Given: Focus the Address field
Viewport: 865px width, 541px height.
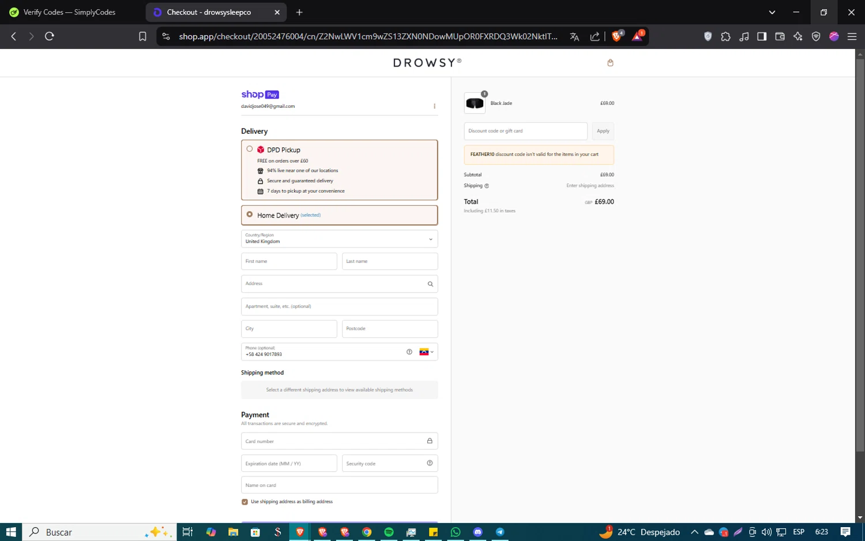Looking at the screenshot, I should 339,284.
